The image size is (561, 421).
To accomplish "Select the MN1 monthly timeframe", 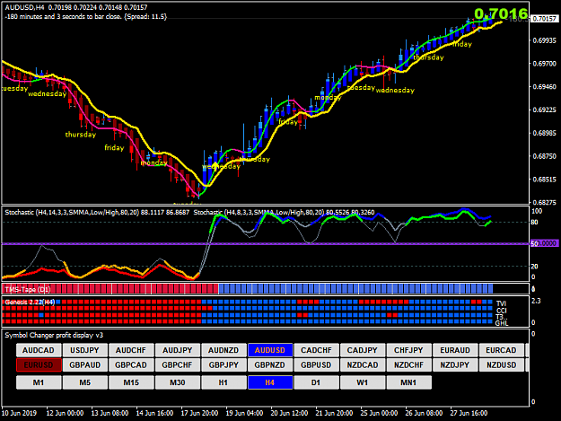I will [x=408, y=382].
